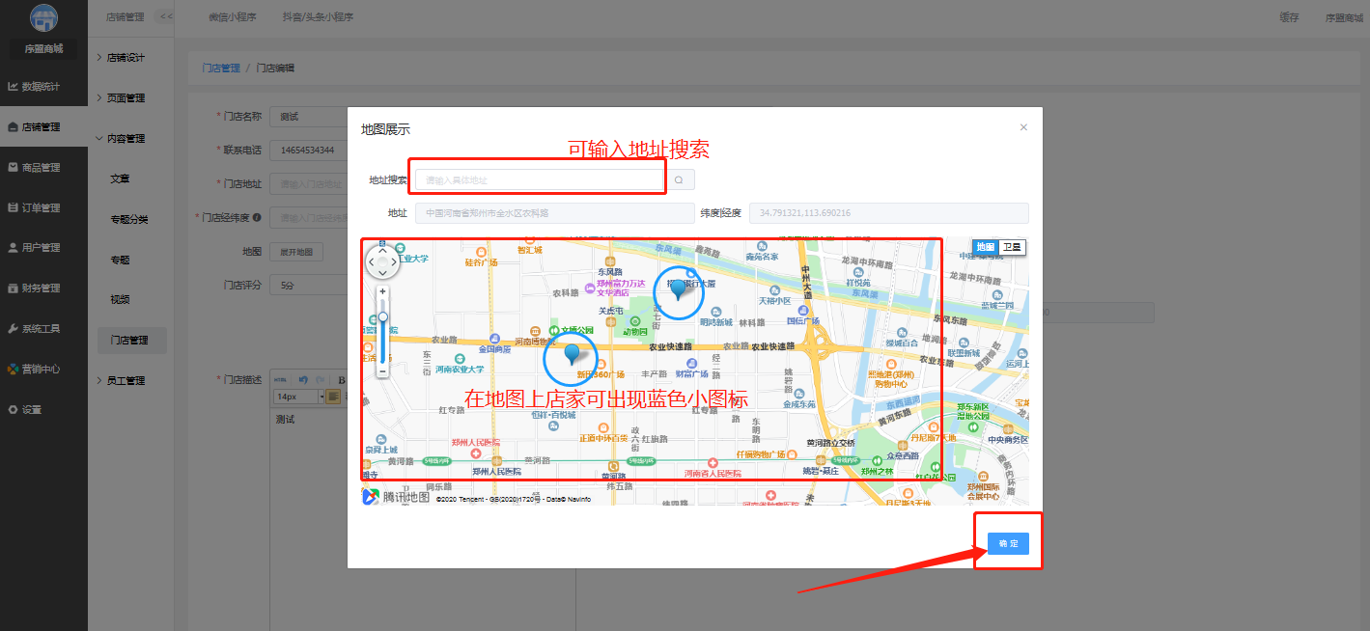Click the 地址 field showing 中国河南省郑州市
The height and width of the screenshot is (631, 1370).
click(554, 213)
